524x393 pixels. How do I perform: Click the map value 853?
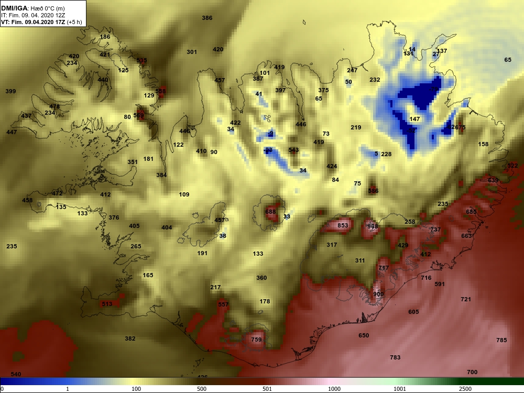[x=343, y=225]
